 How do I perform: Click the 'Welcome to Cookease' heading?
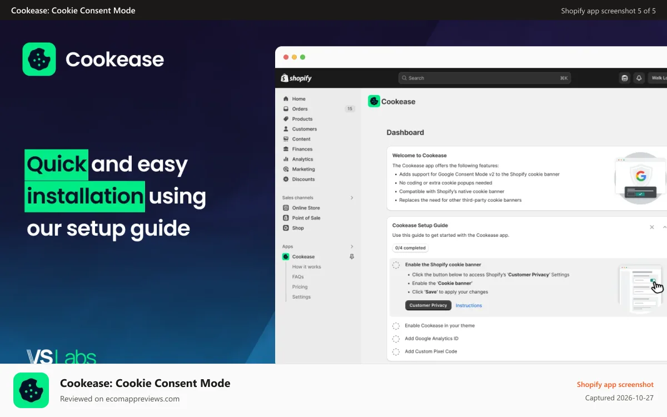[x=420, y=156]
